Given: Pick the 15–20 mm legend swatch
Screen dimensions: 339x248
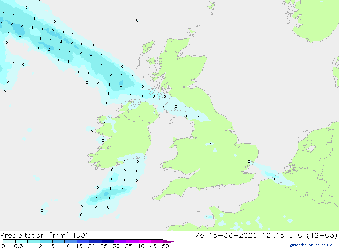Looking at the screenshot, I should pos(83,241).
